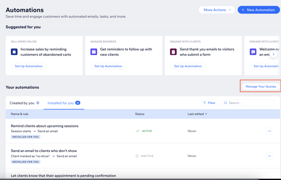Sort by Last edited column
281x180 pixels.
197,114
